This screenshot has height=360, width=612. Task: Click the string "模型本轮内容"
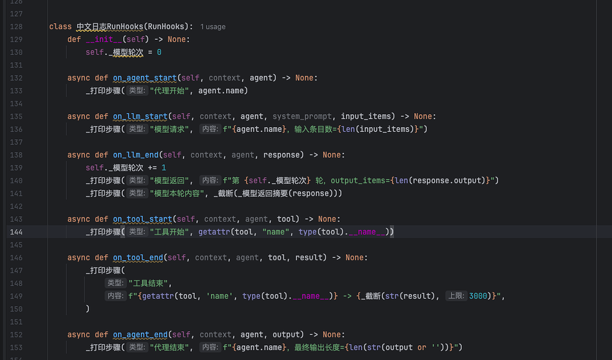point(178,193)
